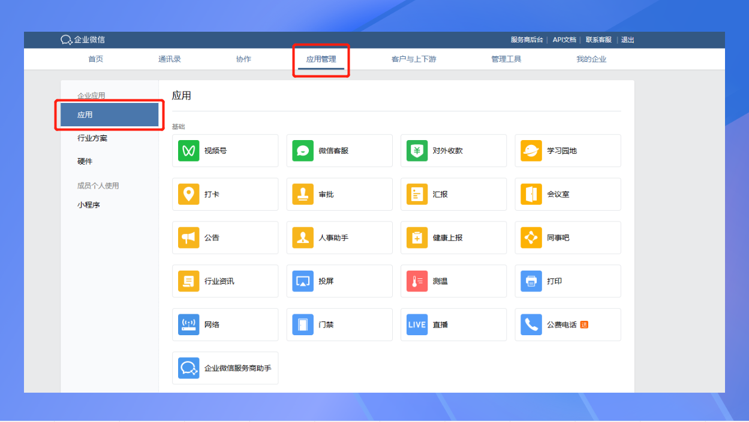Click the 汇报 report icon
The image size is (749, 422).
(417, 195)
